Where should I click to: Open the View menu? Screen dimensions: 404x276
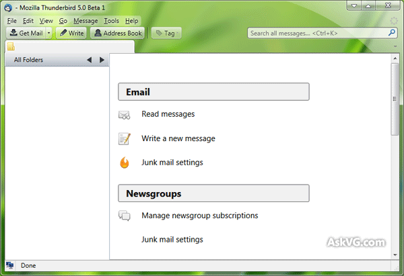46,21
